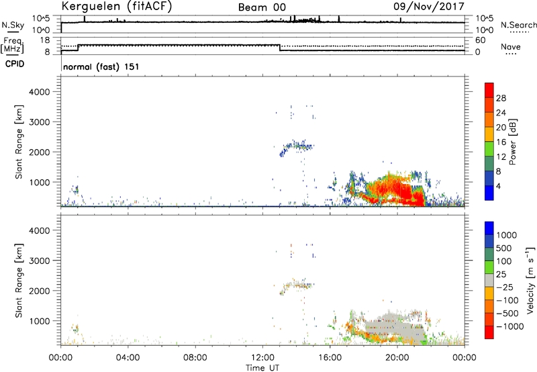Click the 'CPID' label
Image resolution: width=537 pixels, height=372 pixels.
click(15, 64)
